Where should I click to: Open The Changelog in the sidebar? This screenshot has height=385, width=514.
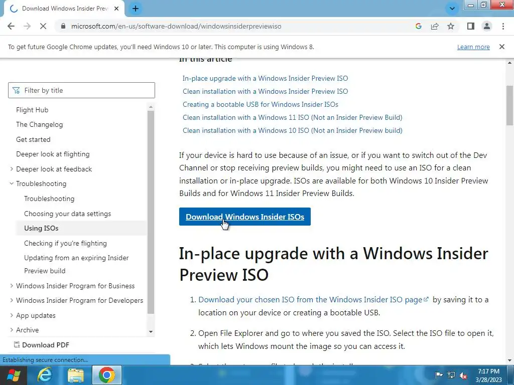[x=39, y=124]
